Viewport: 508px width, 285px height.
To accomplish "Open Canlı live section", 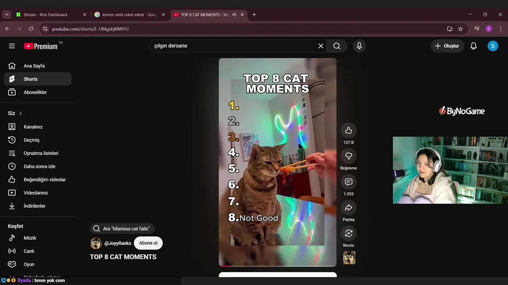I will pos(38,251).
